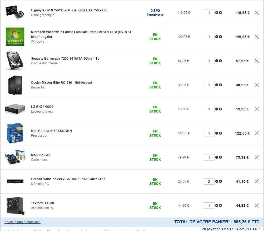Image resolution: width=264 pixels, height=231 pixels.
Task: Click 'Carte graphique' category label
Action: click(x=43, y=15)
